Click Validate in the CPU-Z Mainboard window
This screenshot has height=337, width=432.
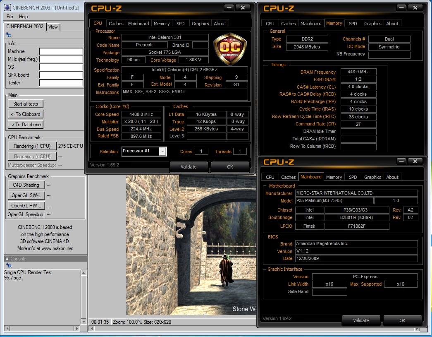click(x=361, y=320)
